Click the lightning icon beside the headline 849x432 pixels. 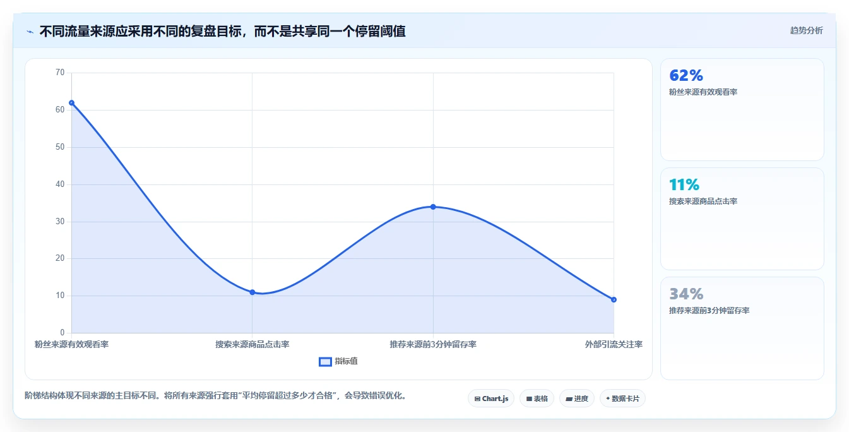(30, 31)
